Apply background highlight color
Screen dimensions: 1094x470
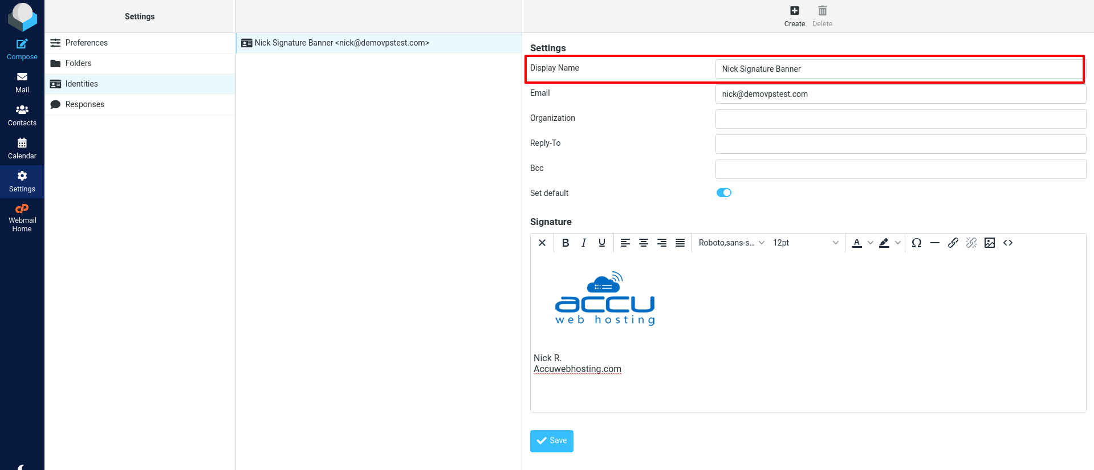(884, 243)
